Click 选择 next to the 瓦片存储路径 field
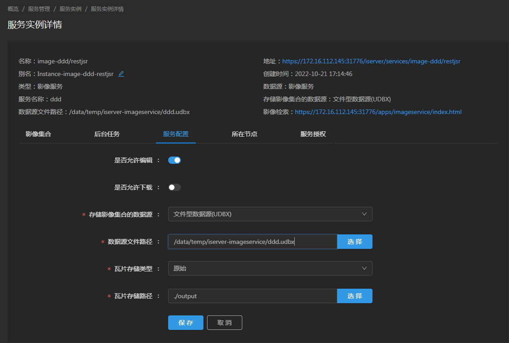509x343 pixels. 354,296
